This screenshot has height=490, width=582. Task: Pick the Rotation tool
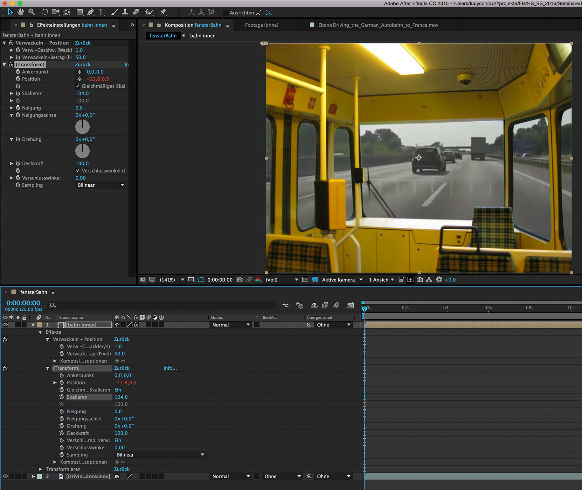click(x=45, y=12)
